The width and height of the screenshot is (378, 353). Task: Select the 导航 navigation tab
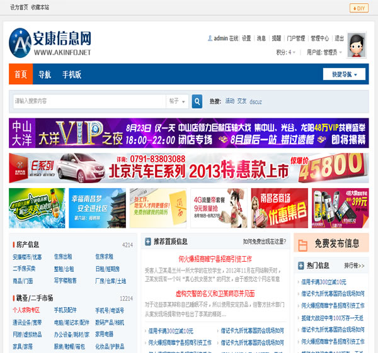click(45, 74)
